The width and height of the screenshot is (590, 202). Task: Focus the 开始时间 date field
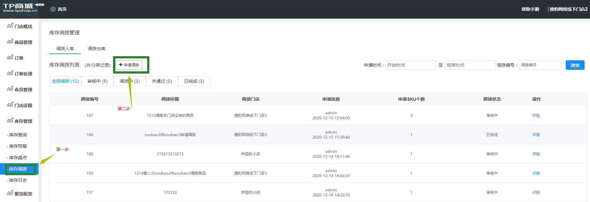[x=411, y=65]
